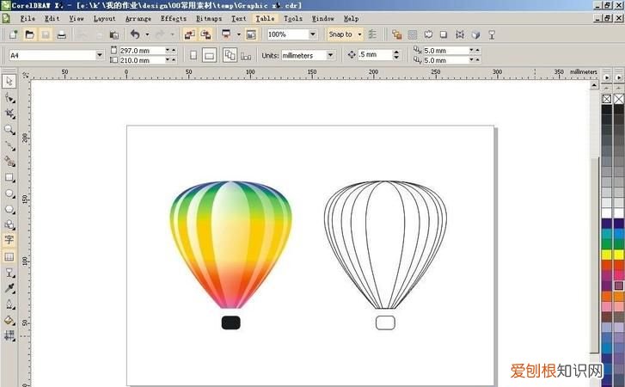
Task: Click the Undo arrow icon
Action: coord(134,34)
